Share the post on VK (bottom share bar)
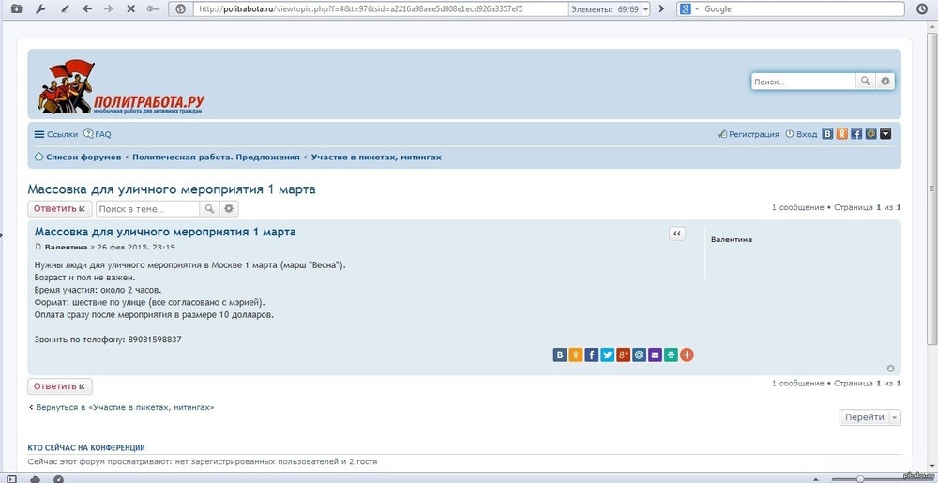The width and height of the screenshot is (938, 483). click(x=561, y=355)
